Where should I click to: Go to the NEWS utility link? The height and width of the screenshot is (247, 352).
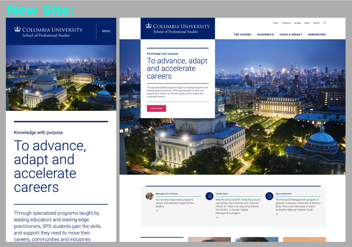point(307,23)
